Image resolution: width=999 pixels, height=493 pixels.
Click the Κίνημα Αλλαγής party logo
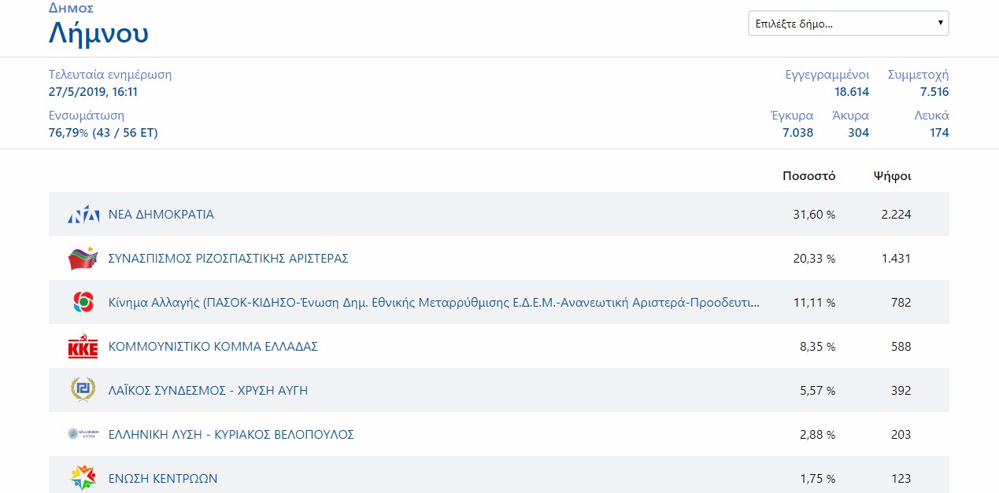pyautogui.click(x=83, y=303)
